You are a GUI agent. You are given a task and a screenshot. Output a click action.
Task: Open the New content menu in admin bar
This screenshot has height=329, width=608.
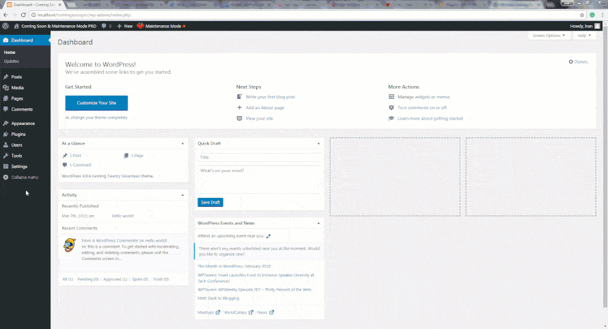pos(125,26)
